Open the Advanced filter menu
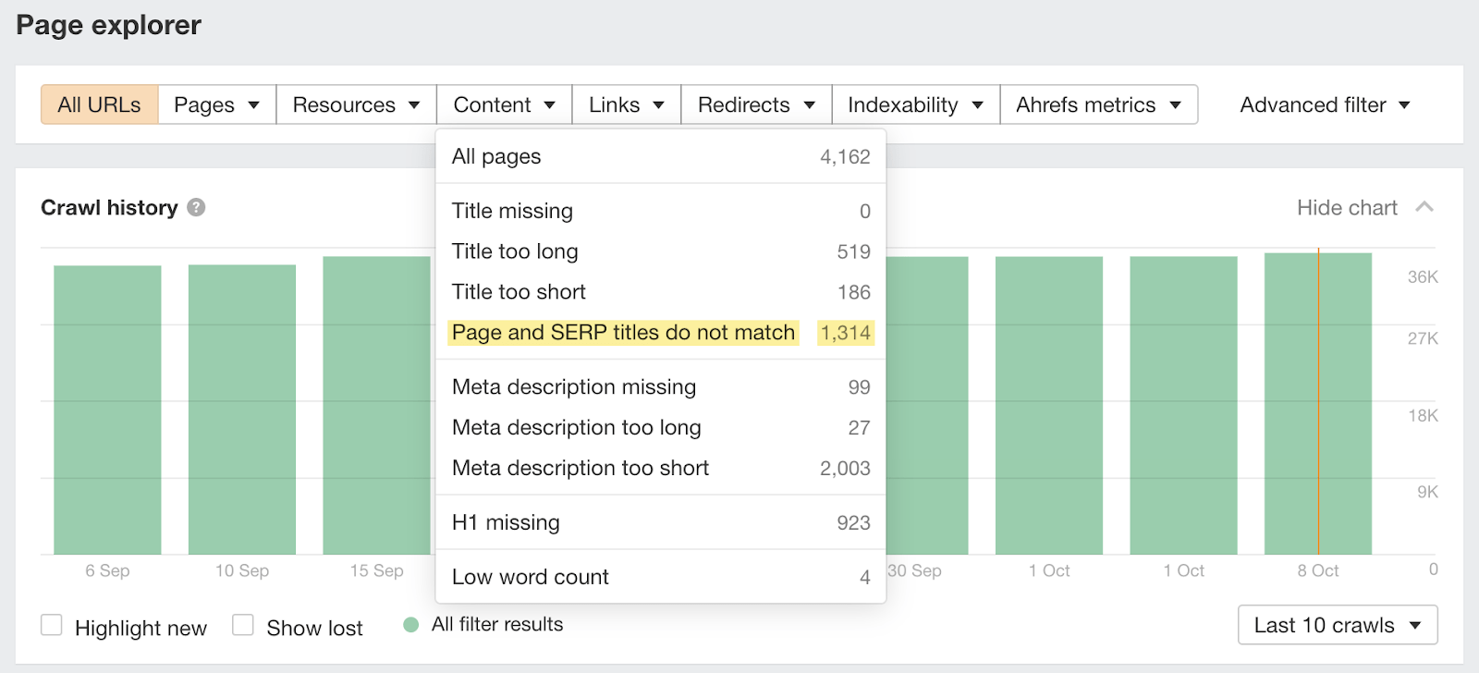Screen dimensions: 1479x673 pyautogui.click(x=1324, y=105)
